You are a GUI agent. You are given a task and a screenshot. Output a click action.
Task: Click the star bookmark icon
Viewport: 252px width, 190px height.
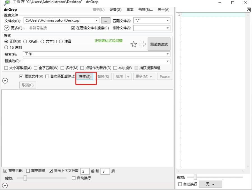[x=133, y=44]
